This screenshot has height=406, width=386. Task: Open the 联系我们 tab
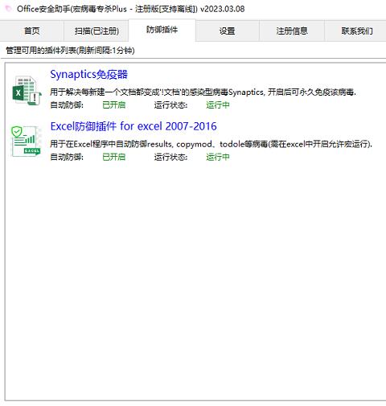[x=356, y=31]
